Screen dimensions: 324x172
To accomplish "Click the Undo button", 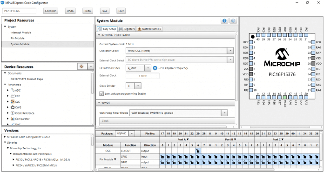I will click(x=70, y=11).
